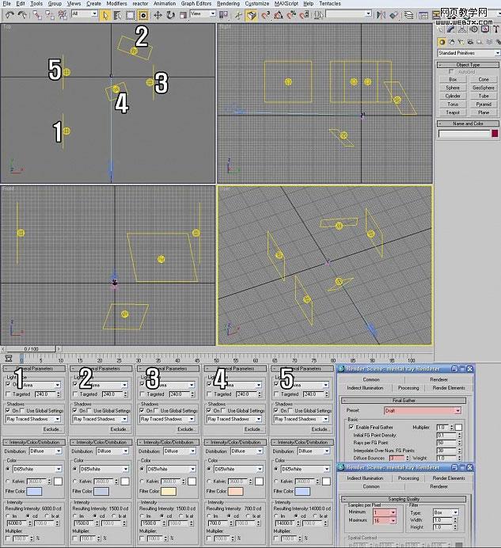Click the Teapot object type button
Screen dimensions: 501x548
453,112
